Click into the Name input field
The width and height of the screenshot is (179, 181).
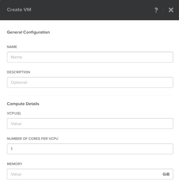click(x=90, y=57)
